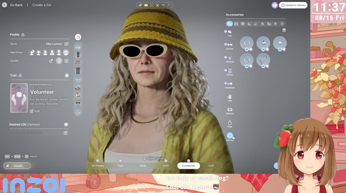Select the formal suits outfit category icon
The height and width of the screenshot is (193, 346).
click(x=236, y=24)
